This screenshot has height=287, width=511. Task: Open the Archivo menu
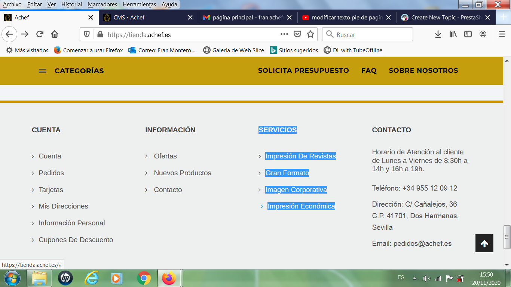coord(12,4)
